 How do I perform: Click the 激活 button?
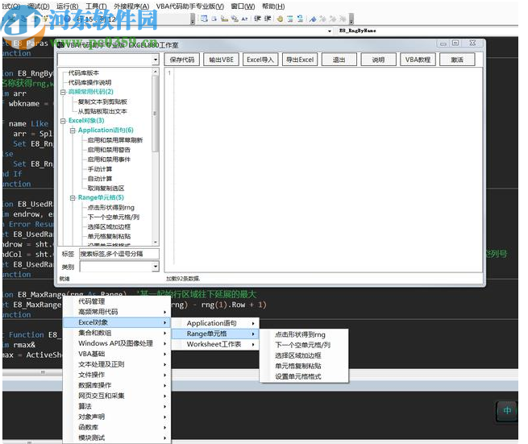(457, 60)
